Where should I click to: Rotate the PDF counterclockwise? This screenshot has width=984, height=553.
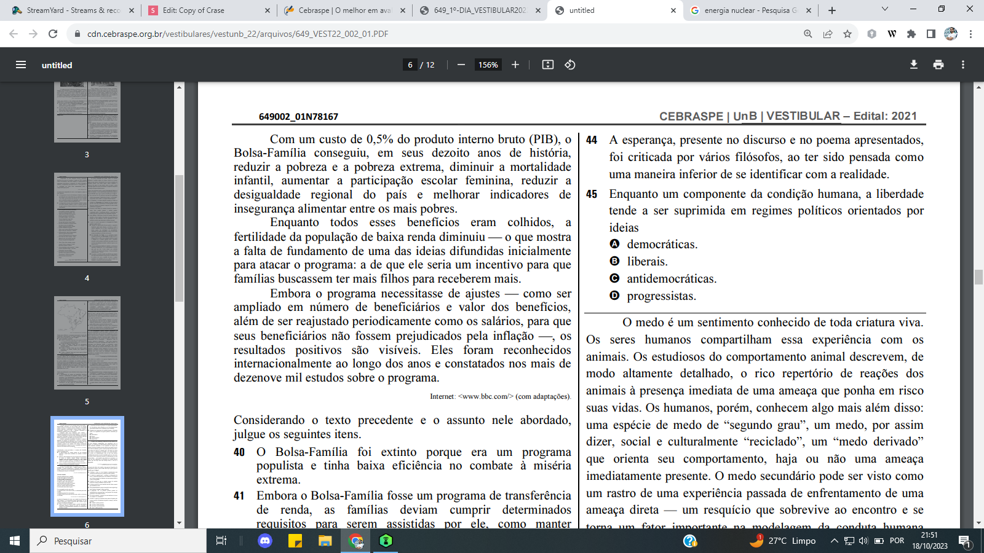pyautogui.click(x=570, y=65)
